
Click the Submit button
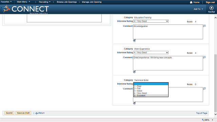click(x=9, y=113)
